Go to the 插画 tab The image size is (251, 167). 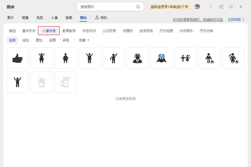pyautogui.click(x=69, y=18)
